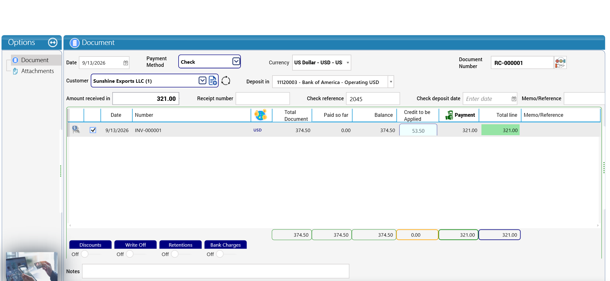610x281 pixels.
Task: Toggle the Discounts switch on
Action: [x=85, y=254]
